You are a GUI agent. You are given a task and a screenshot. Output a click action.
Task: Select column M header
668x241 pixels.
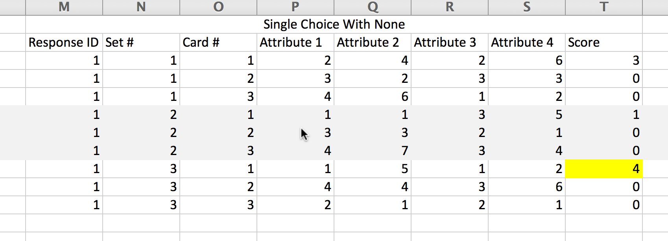64,7
